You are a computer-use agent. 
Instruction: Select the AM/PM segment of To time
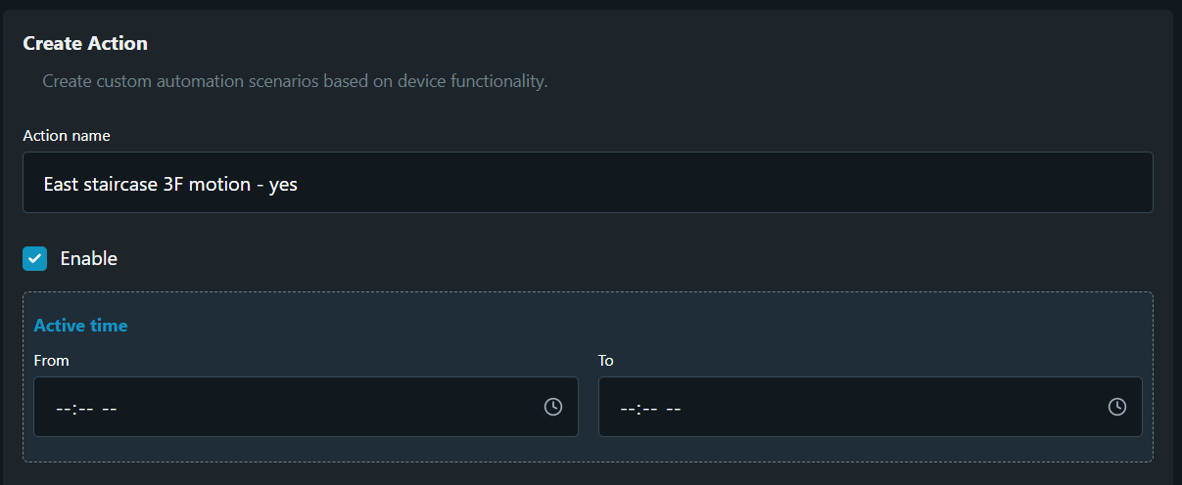pos(674,408)
